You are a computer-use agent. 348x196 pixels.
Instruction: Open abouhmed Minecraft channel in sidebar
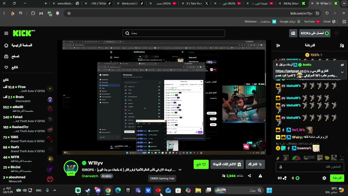point(28,179)
